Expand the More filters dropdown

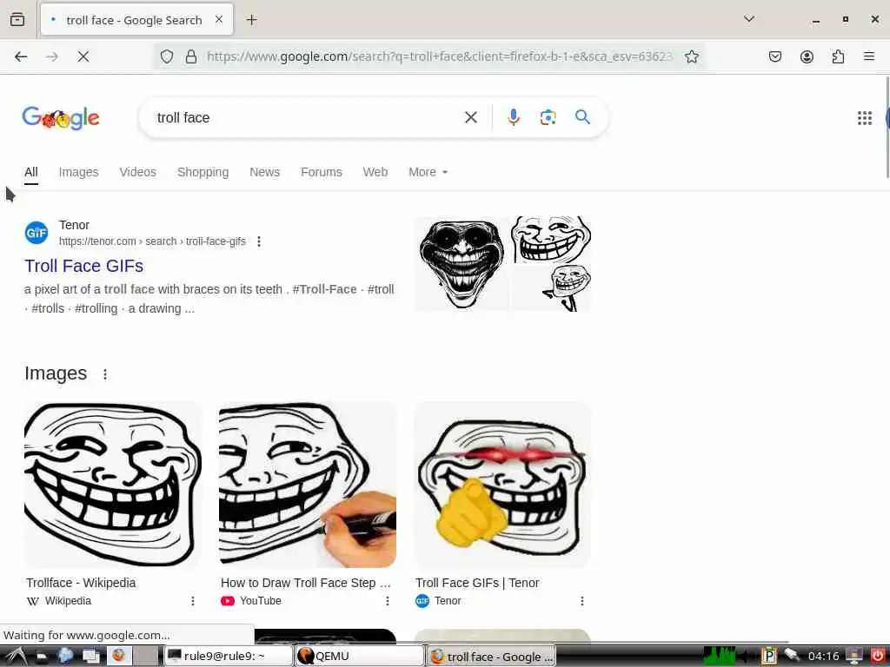tap(428, 172)
